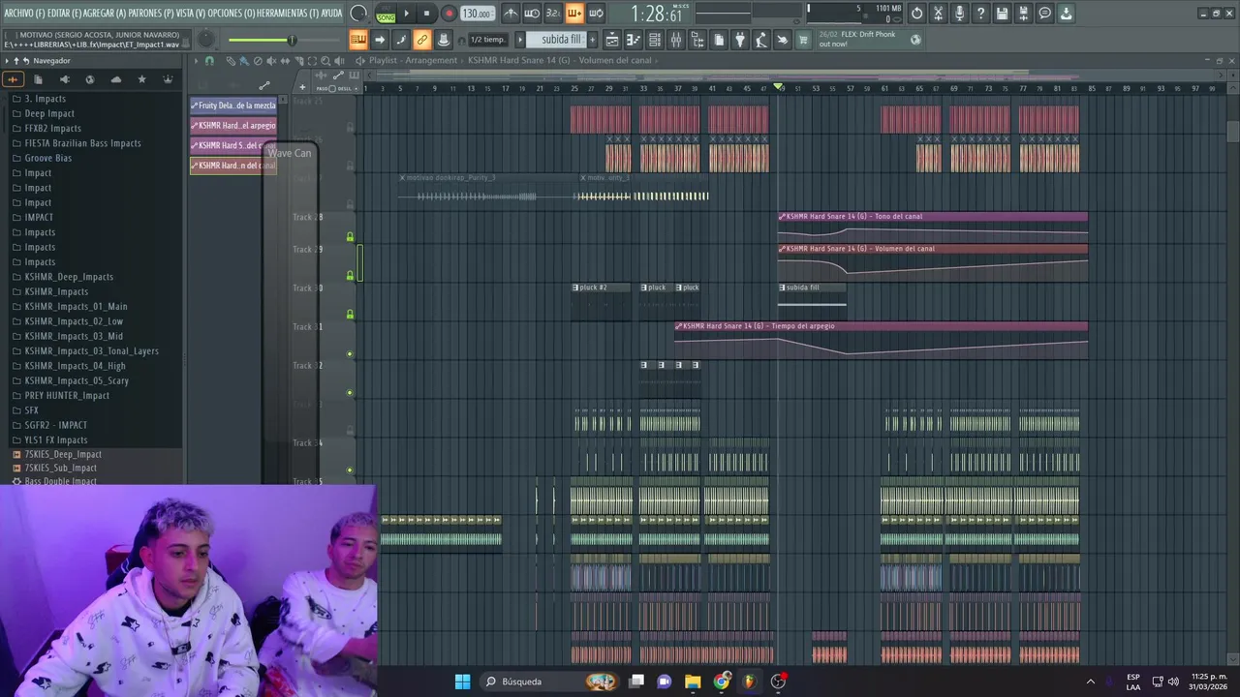Open the AGREGAR (A) menu

107,13
